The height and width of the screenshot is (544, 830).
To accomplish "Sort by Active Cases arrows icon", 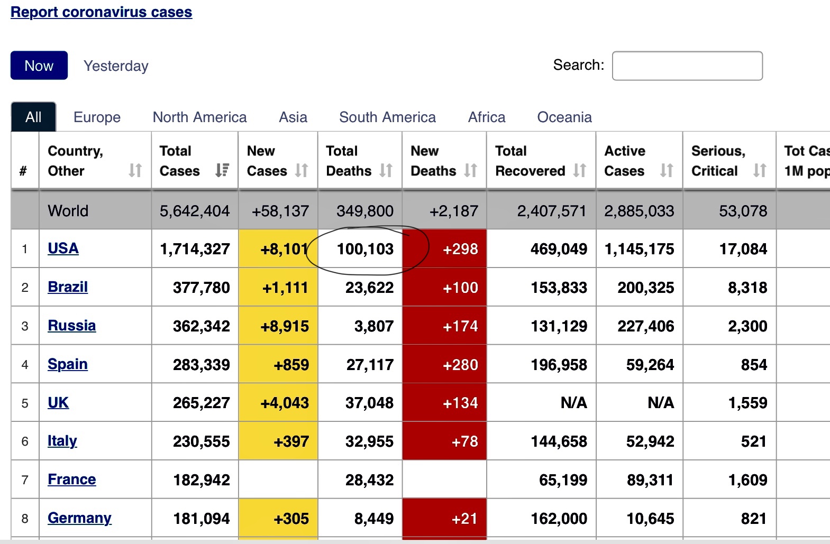I will (x=667, y=170).
